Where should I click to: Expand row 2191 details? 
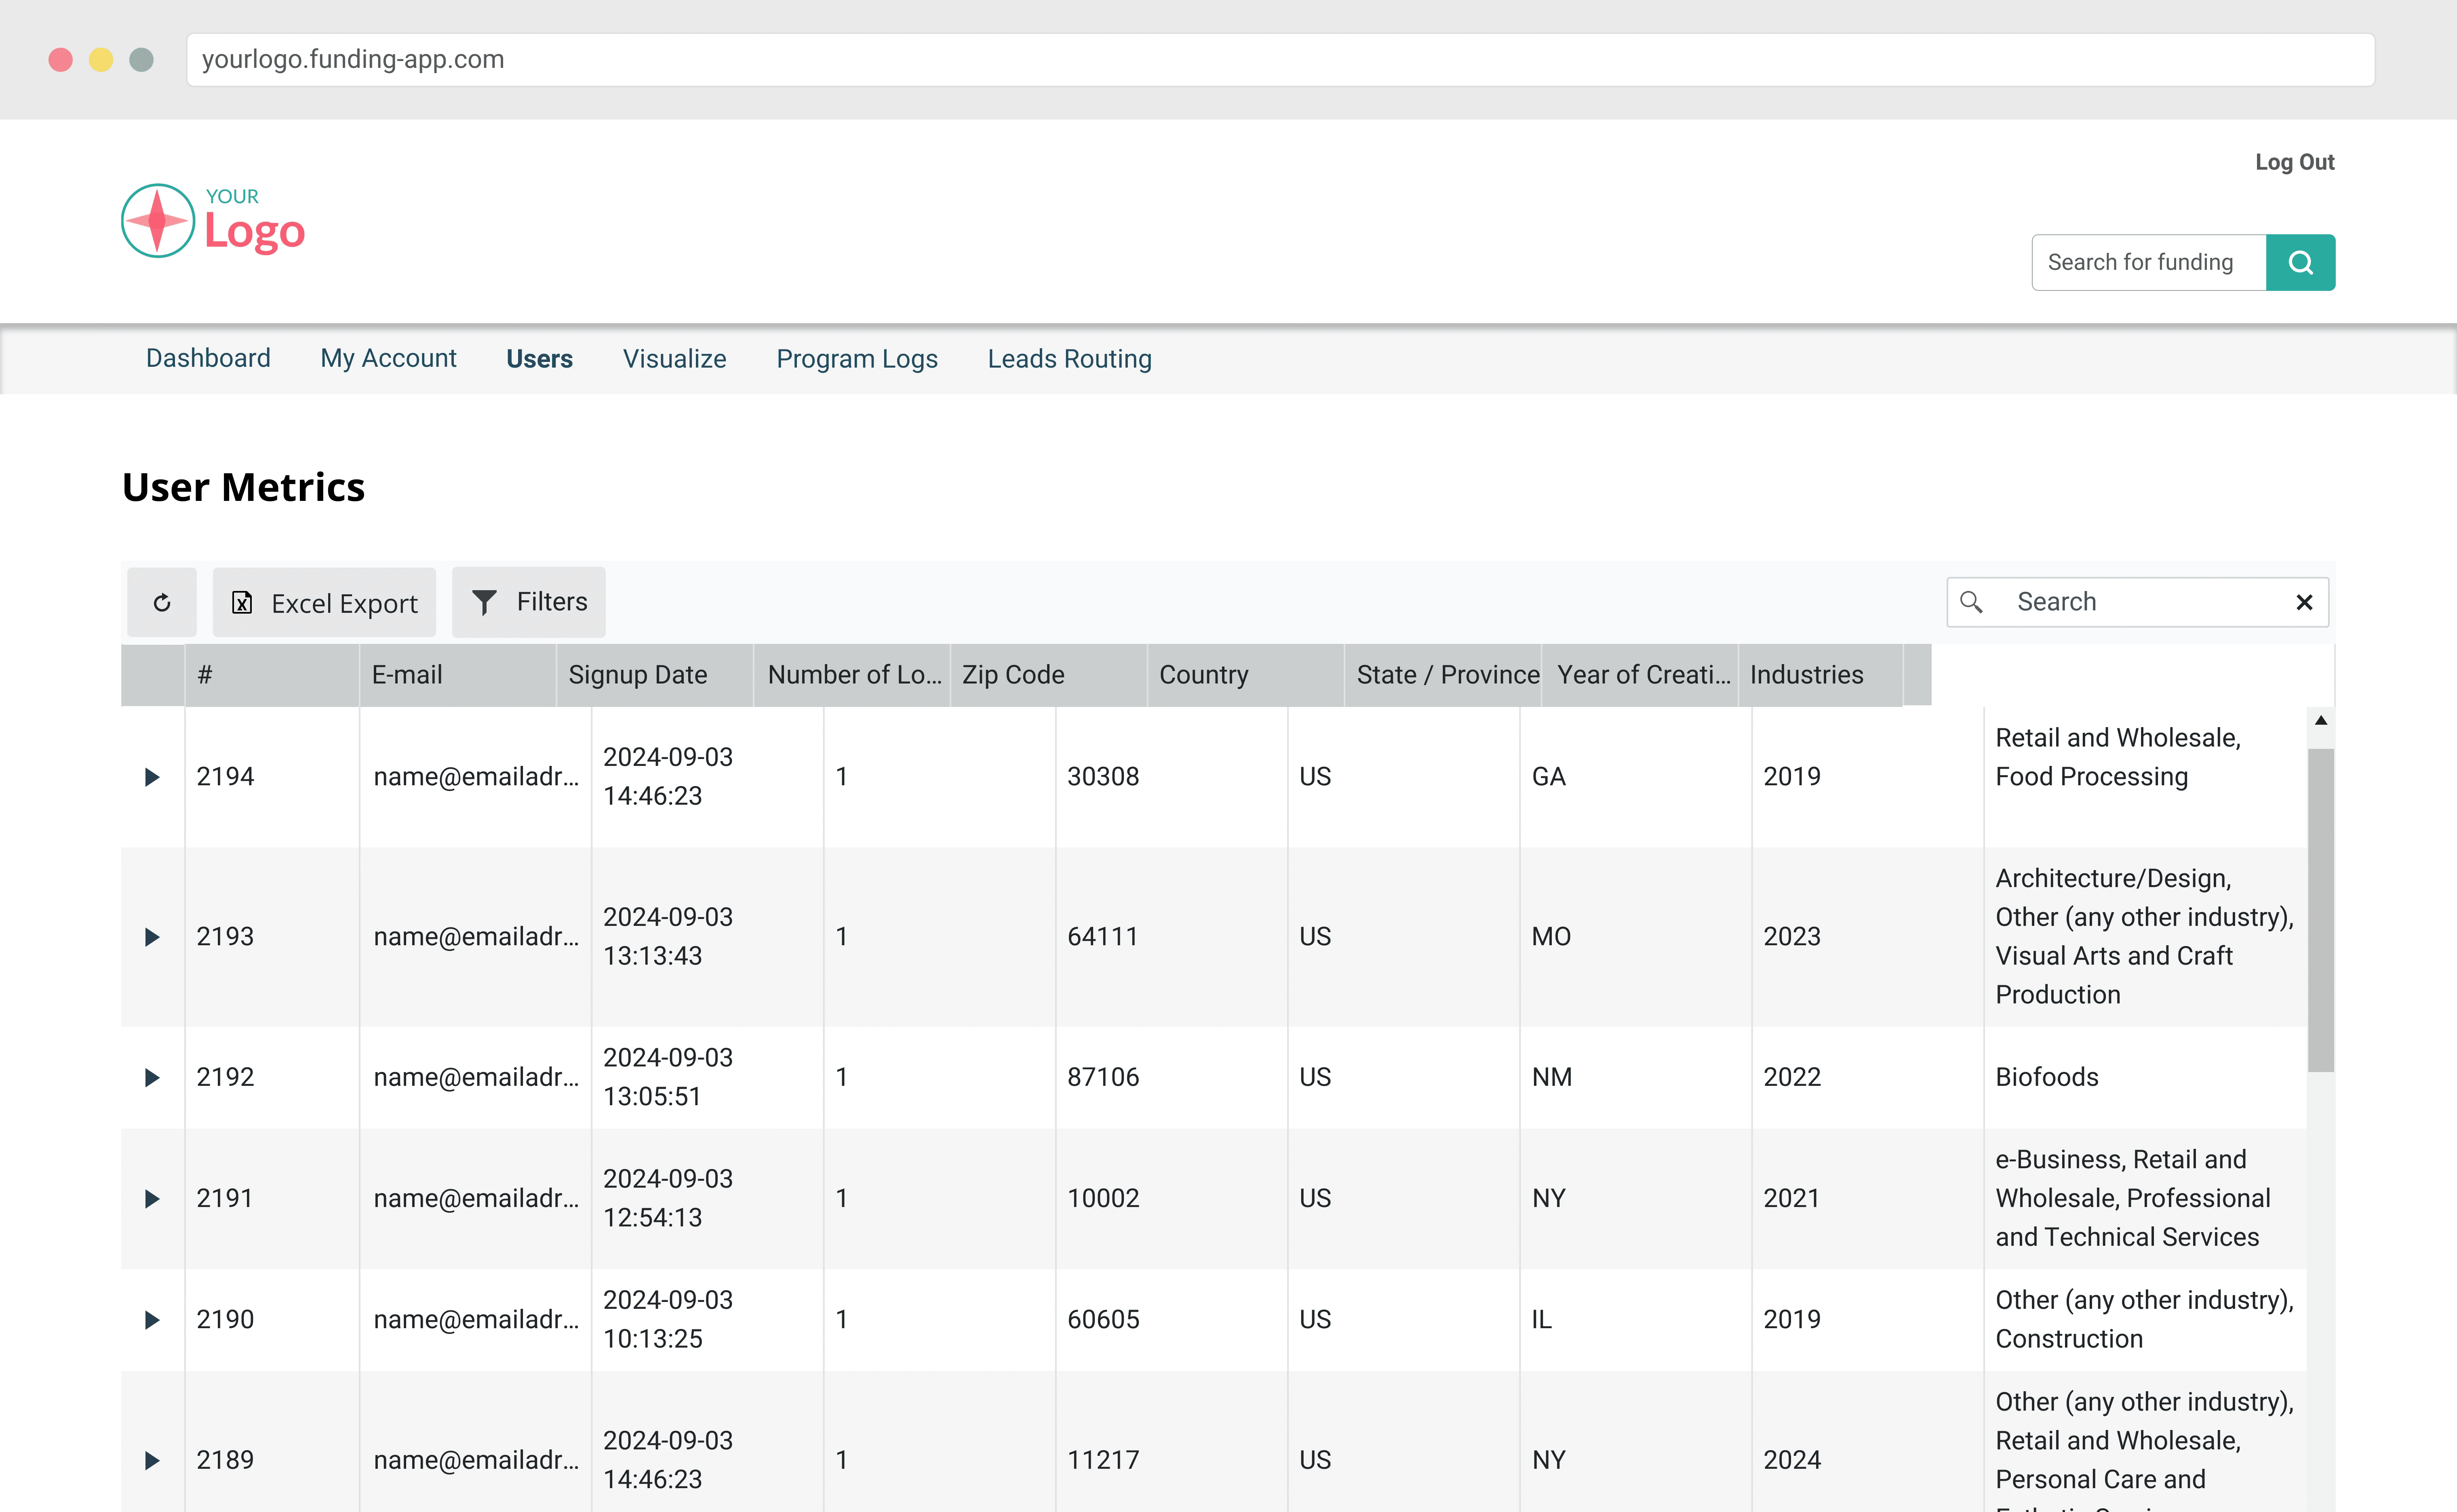tap(152, 1198)
